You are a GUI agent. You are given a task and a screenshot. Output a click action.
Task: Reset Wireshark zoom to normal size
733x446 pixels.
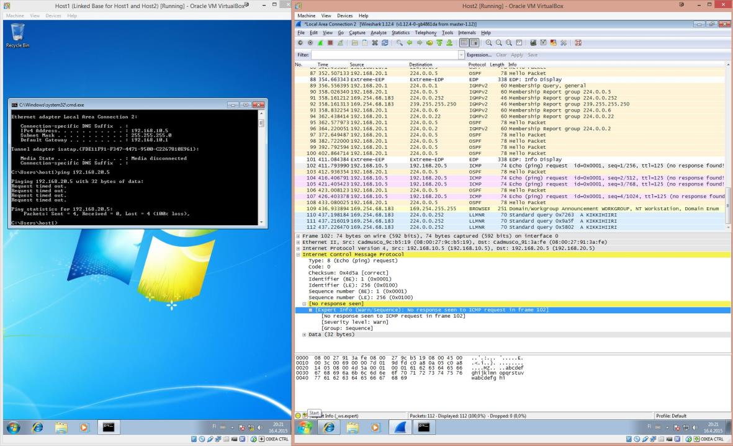point(508,43)
